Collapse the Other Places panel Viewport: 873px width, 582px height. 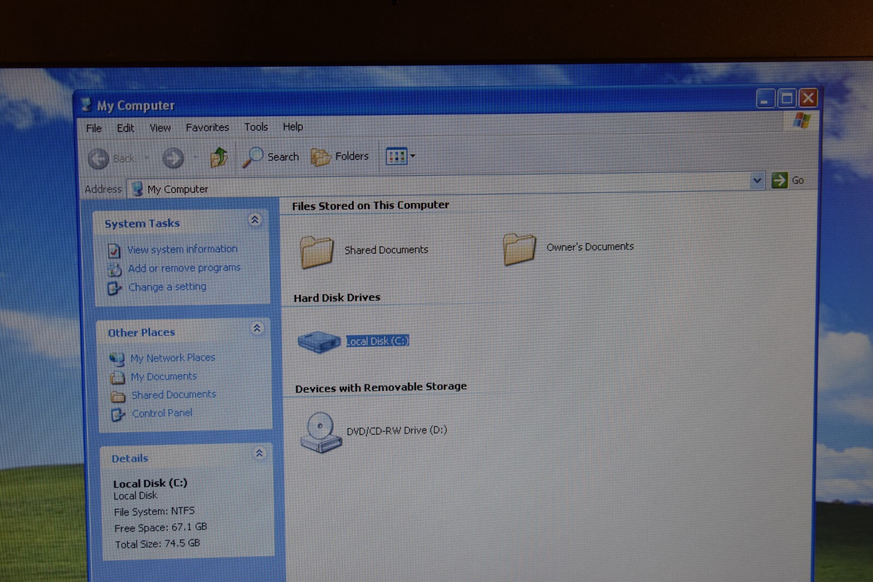pyautogui.click(x=256, y=328)
